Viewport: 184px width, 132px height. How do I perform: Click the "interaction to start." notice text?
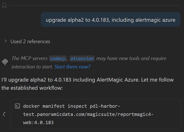[x=32, y=67]
